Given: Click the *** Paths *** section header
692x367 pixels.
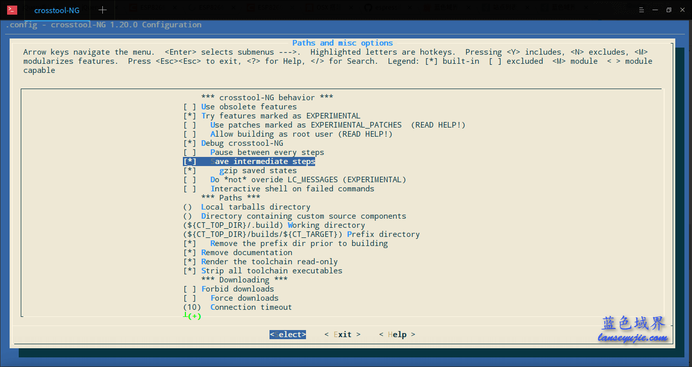Looking at the screenshot, I should [230, 198].
